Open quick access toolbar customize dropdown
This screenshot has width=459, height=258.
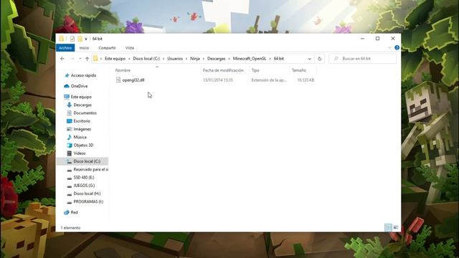[x=86, y=39]
